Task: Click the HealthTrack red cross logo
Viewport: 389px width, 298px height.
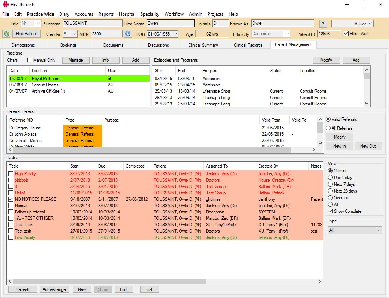Action: (x=6, y=5)
